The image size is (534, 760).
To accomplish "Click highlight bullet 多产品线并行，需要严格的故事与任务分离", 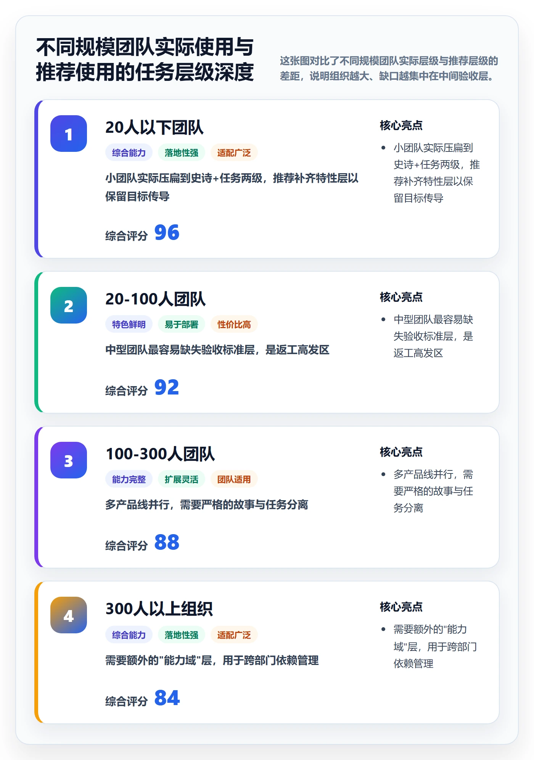I will [433, 491].
